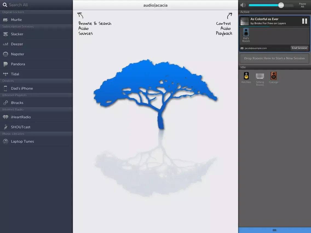Open 8tracks internet playlists

tap(36, 103)
